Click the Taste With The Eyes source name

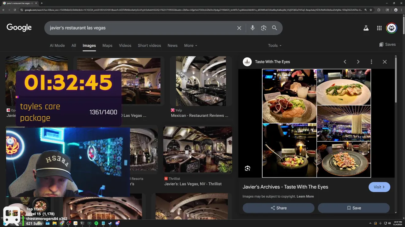point(272,62)
